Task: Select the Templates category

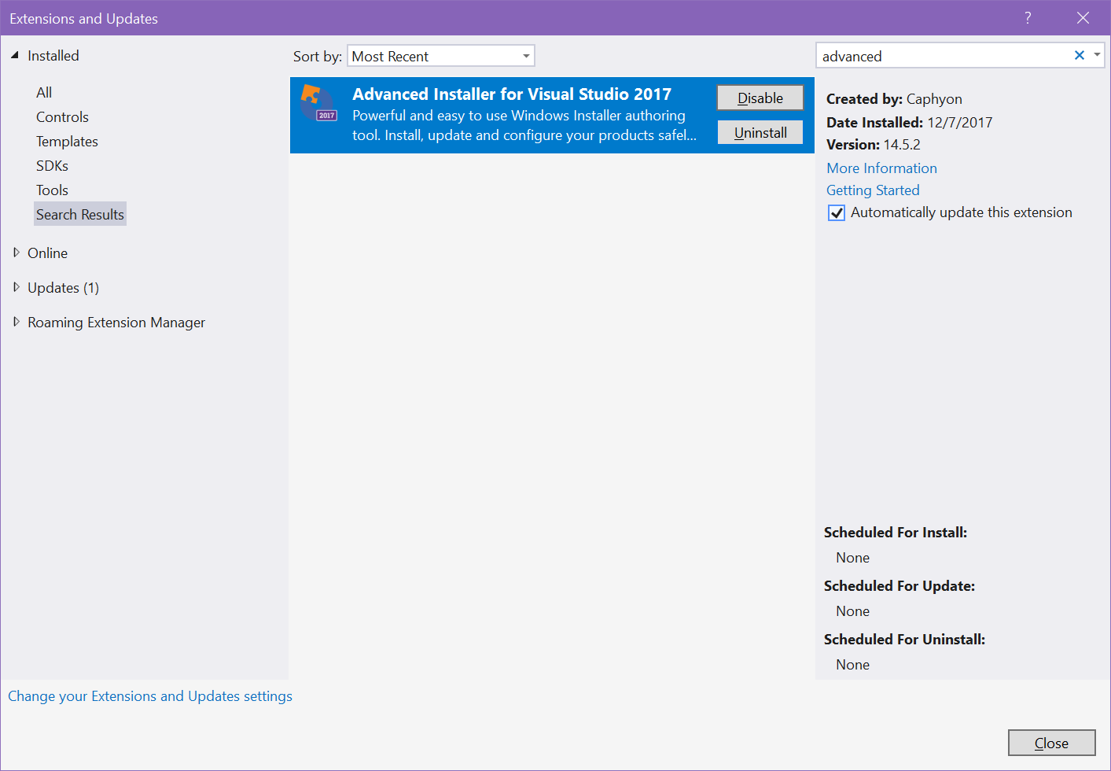Action: coord(67,142)
